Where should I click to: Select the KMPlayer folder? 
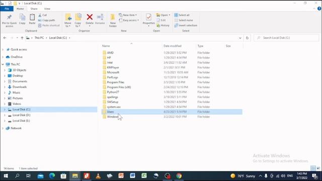click(x=113, y=67)
